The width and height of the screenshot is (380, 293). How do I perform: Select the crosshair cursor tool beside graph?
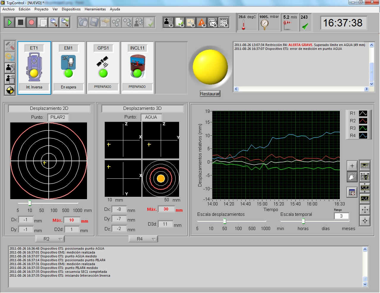(352, 166)
